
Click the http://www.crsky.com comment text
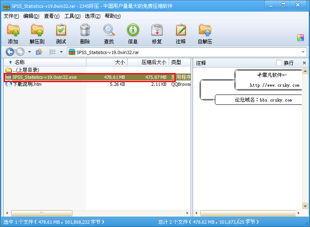274,85
